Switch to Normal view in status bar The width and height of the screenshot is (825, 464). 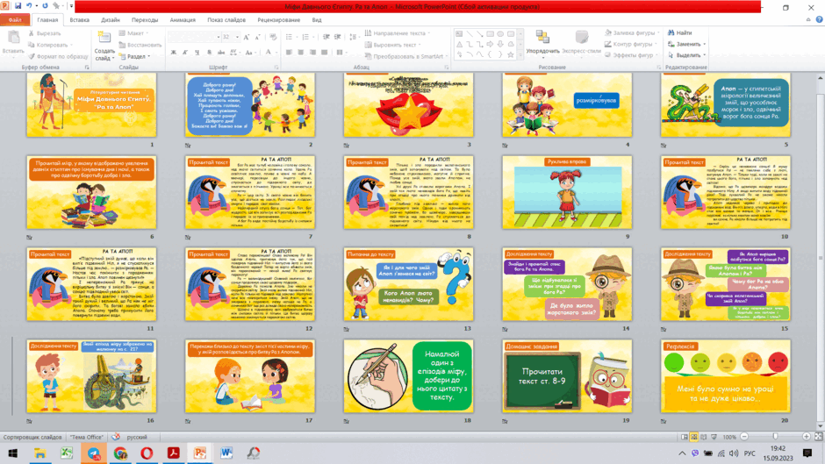click(x=684, y=437)
